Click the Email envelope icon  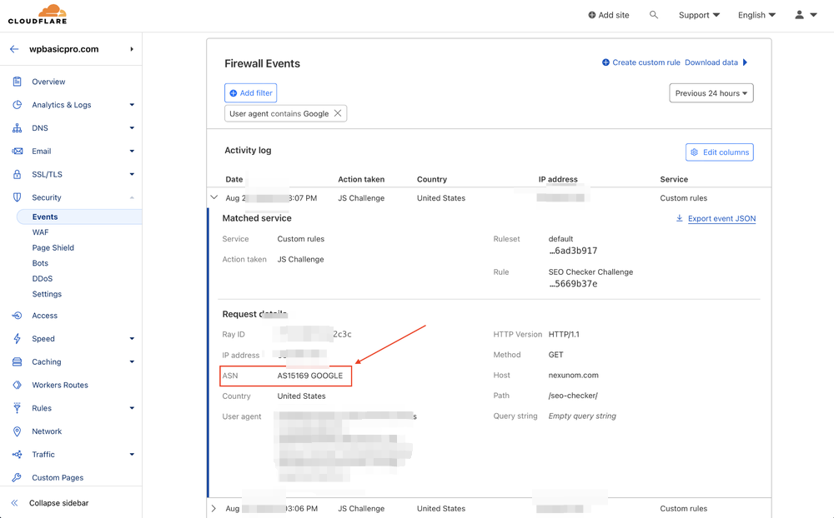(x=17, y=151)
